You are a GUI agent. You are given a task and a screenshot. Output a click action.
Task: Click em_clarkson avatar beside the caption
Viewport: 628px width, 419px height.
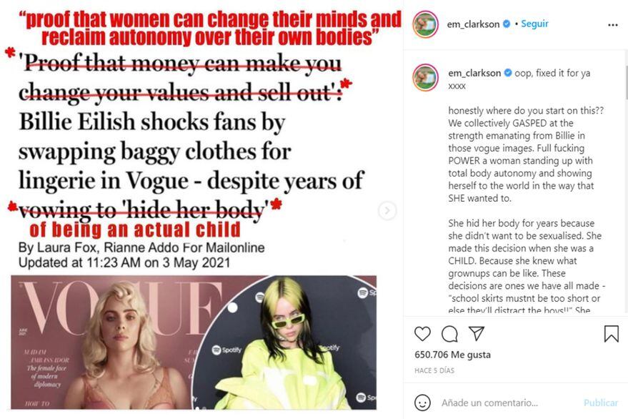point(425,77)
